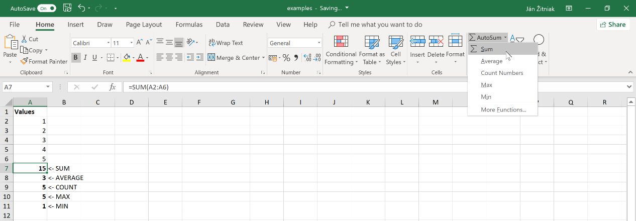The image size is (636, 221).
Task: Open Ribbon Display Options icon
Action: pyautogui.click(x=569, y=9)
